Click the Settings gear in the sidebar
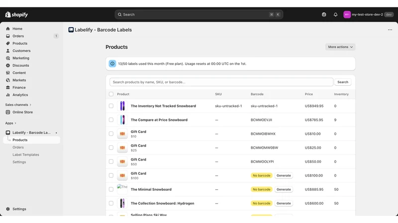The height and width of the screenshot is (223, 398). pyautogui.click(x=8, y=209)
